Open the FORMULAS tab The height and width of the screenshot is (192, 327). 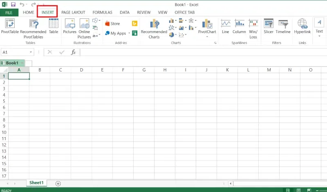[x=103, y=13]
